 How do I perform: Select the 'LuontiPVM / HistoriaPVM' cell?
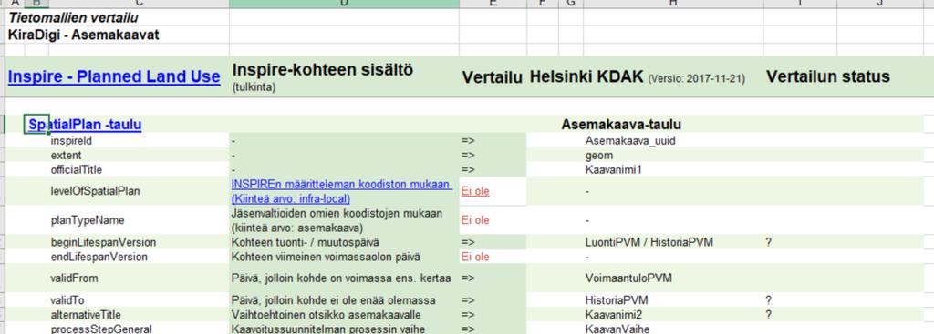[649, 242]
